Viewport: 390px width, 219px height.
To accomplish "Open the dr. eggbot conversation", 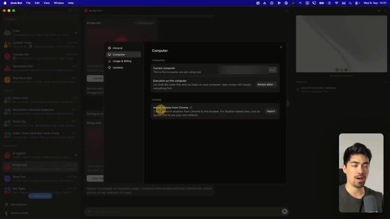I will (40, 155).
